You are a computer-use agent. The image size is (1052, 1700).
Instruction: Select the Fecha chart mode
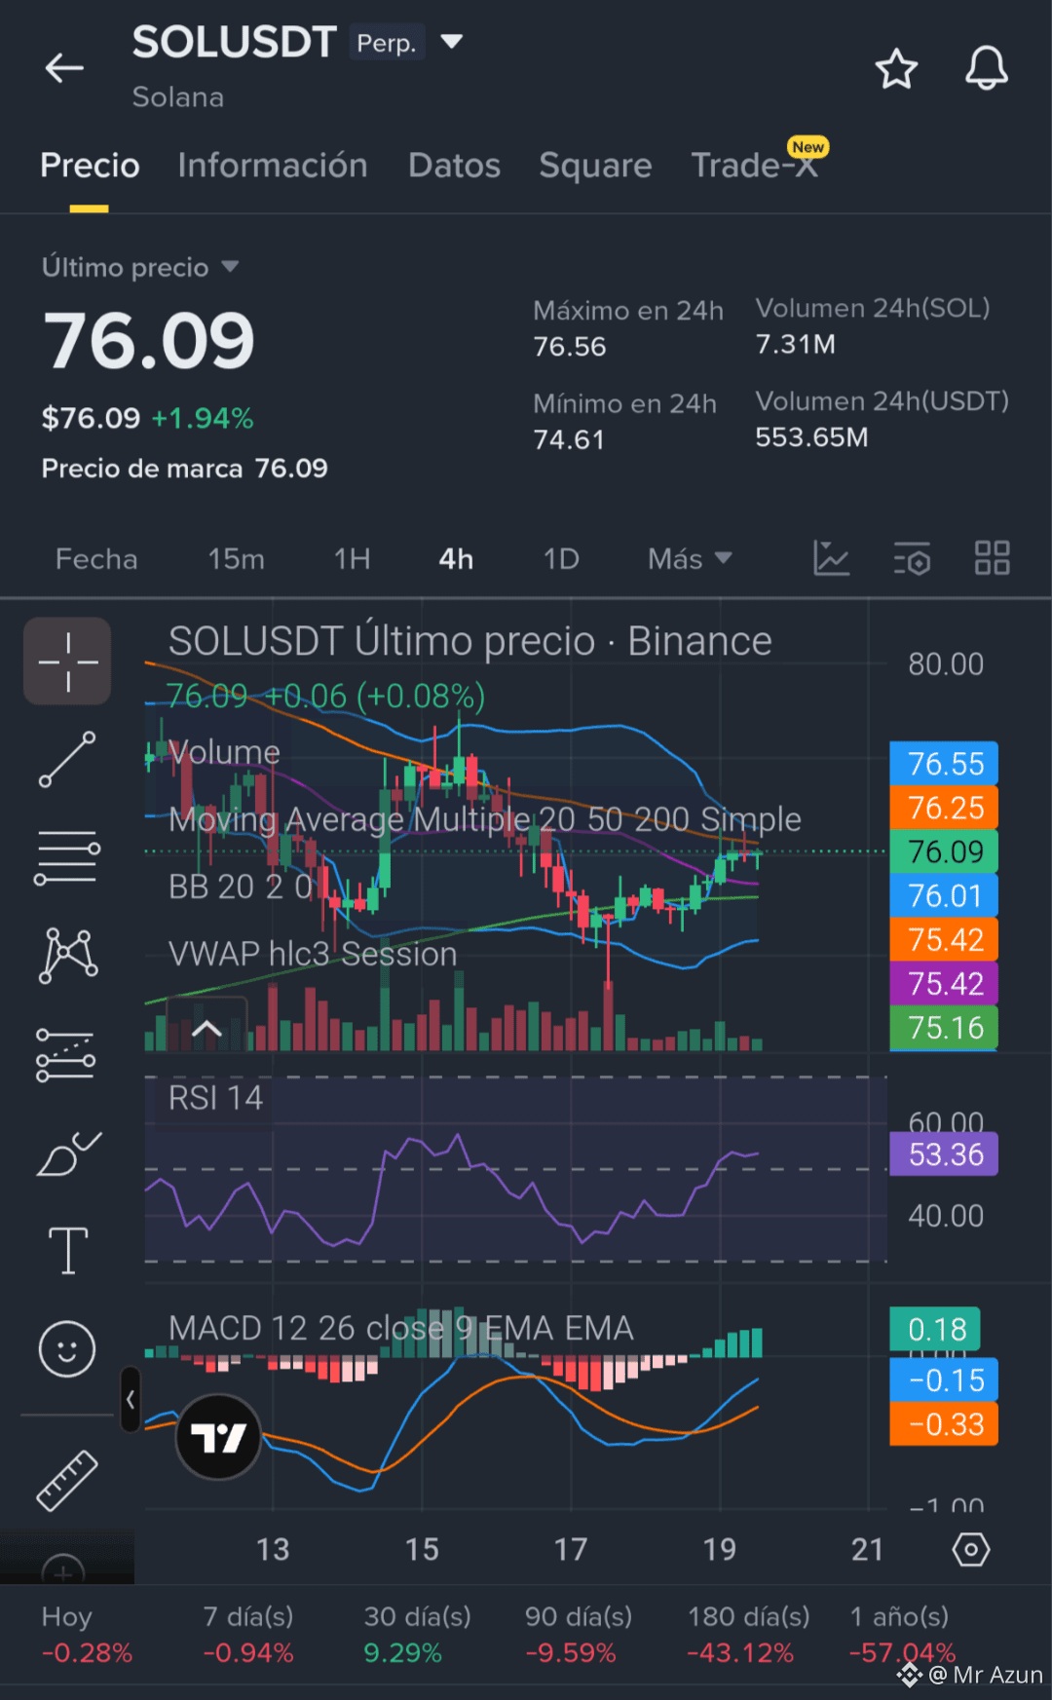click(96, 559)
